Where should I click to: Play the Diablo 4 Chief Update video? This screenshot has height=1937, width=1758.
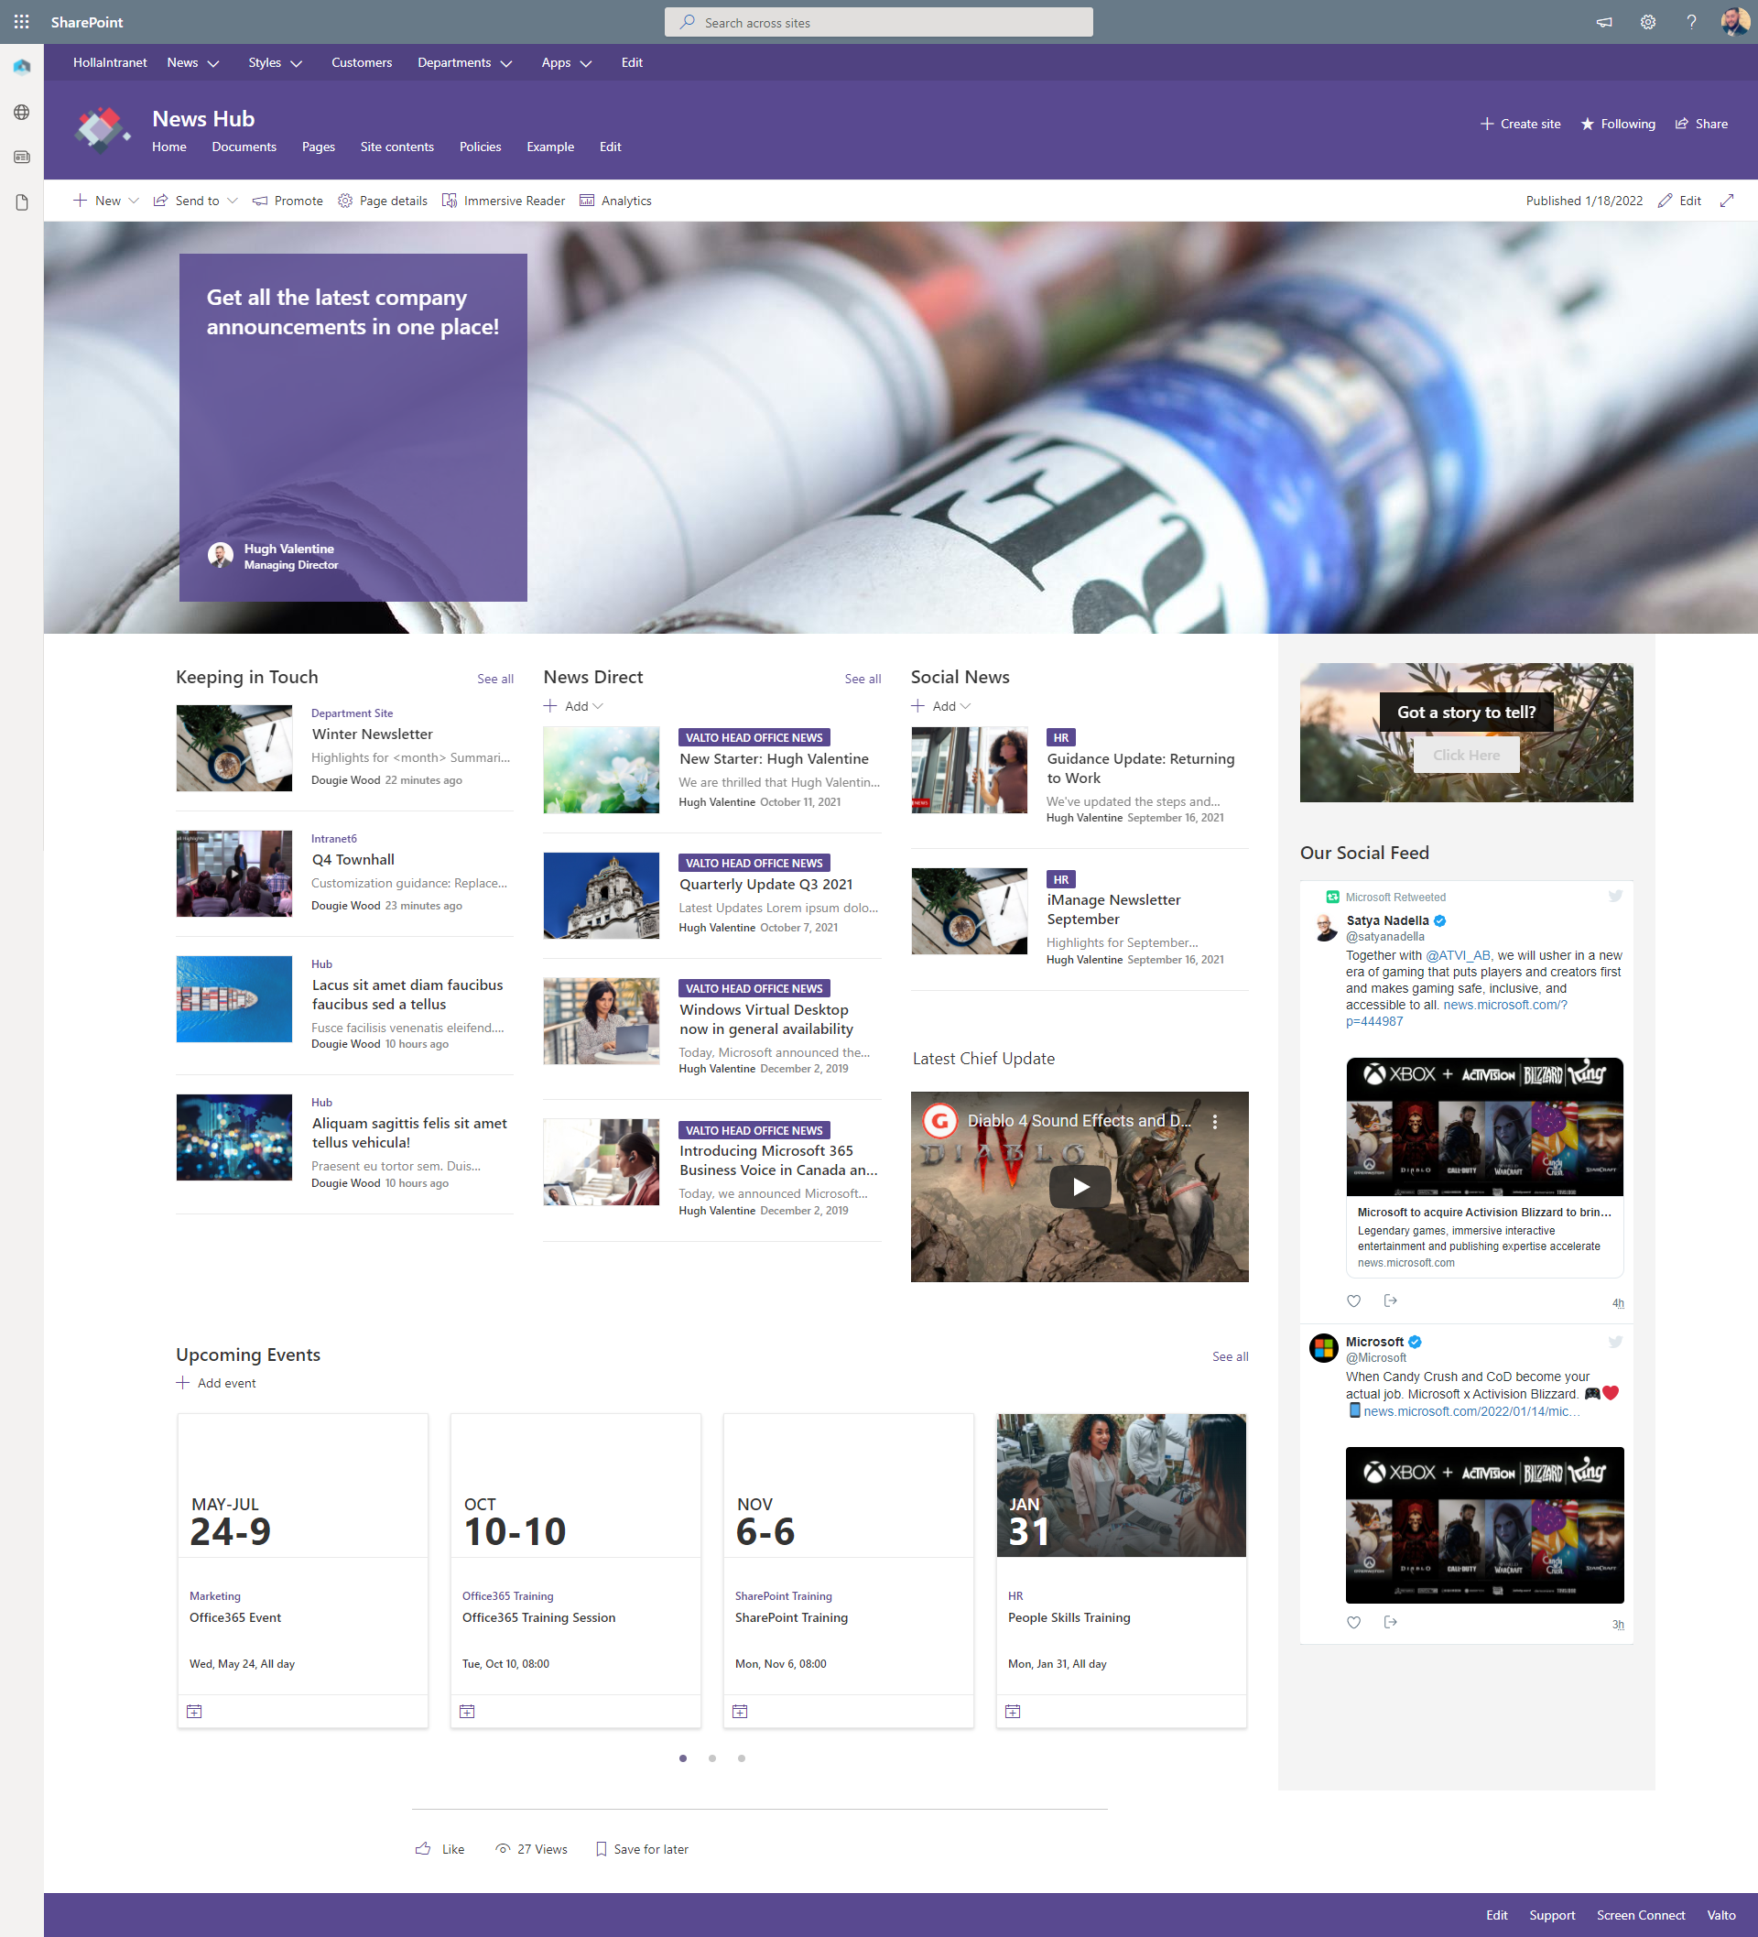[x=1079, y=1186]
